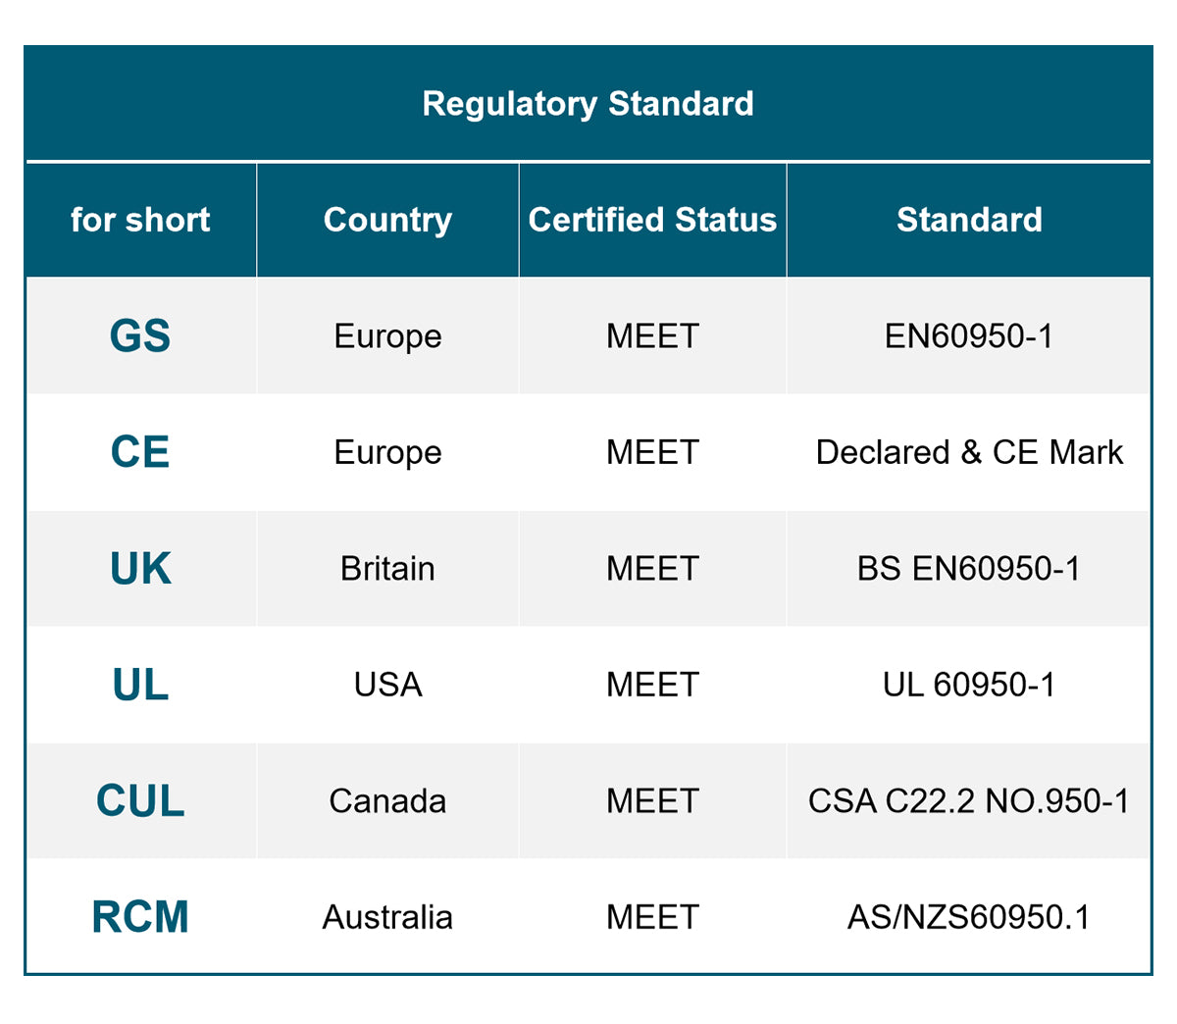Viewport: 1177px width, 1024px height.
Task: Click the Standard column header
Action: click(x=969, y=220)
